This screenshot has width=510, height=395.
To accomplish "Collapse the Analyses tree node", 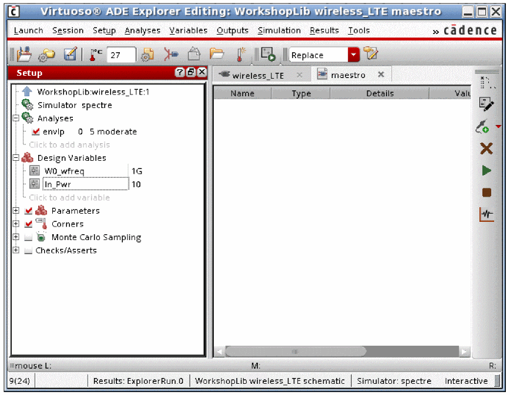I will click(x=16, y=118).
